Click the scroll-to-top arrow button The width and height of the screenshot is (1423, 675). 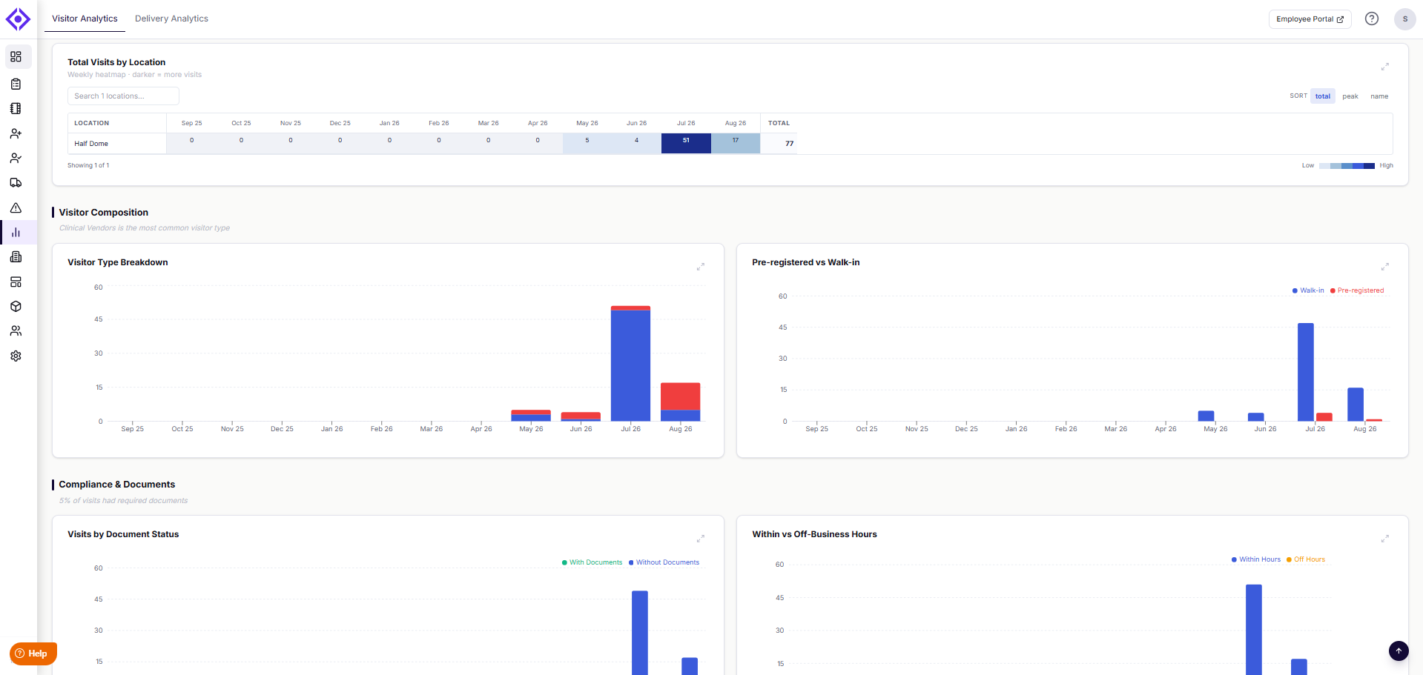click(1399, 651)
